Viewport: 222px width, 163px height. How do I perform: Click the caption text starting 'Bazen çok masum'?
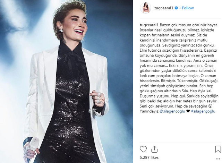click(179, 68)
